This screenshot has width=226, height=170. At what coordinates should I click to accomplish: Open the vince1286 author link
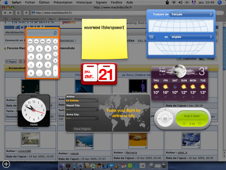[24, 151]
